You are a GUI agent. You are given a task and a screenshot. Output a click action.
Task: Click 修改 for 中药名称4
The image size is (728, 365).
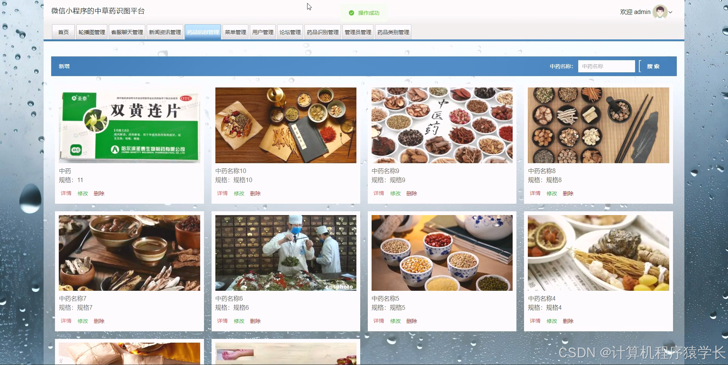(552, 321)
